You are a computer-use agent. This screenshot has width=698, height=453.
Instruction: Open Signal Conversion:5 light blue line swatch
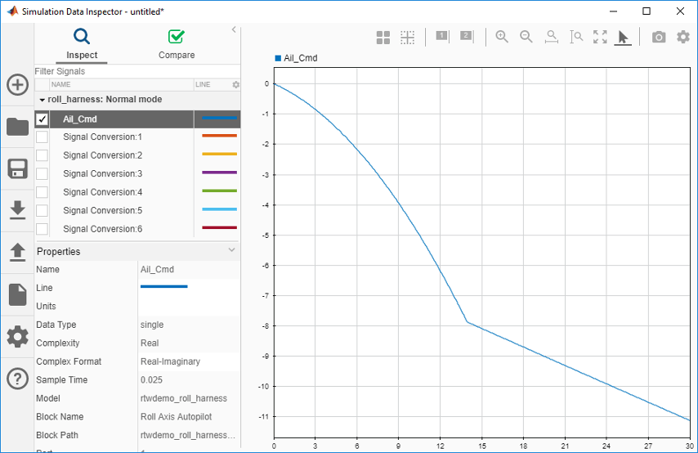tap(219, 209)
